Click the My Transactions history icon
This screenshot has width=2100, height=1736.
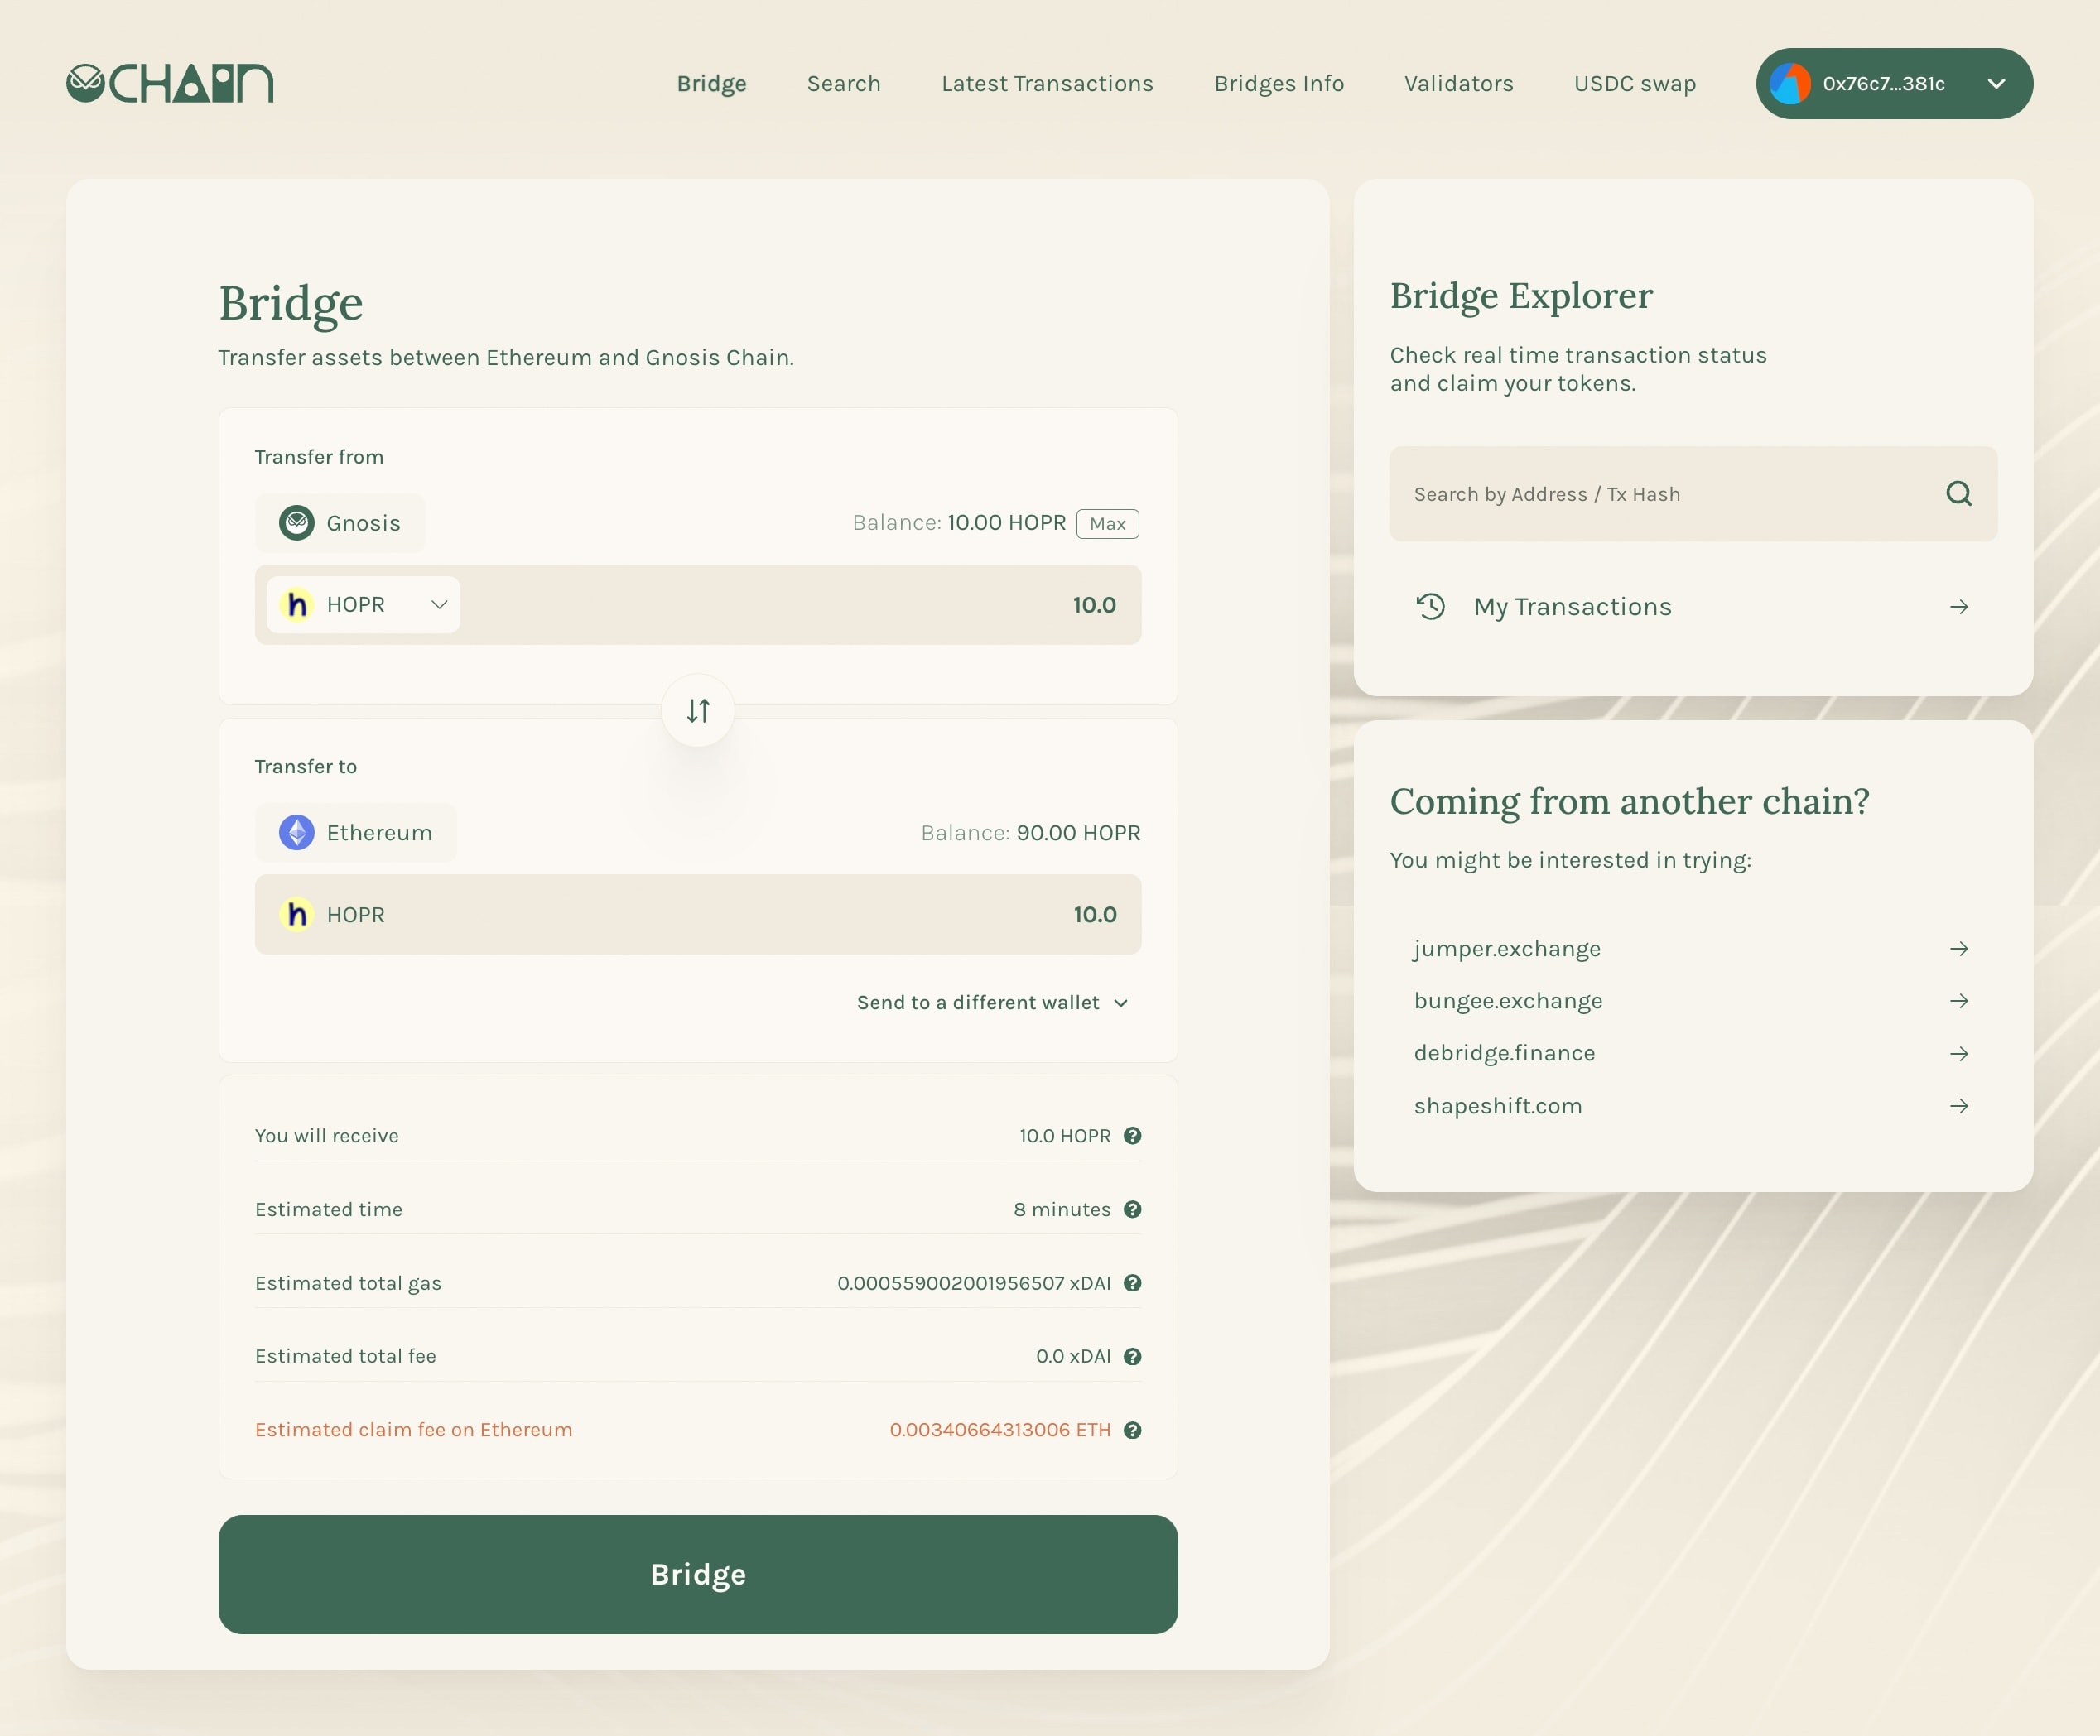tap(1432, 605)
